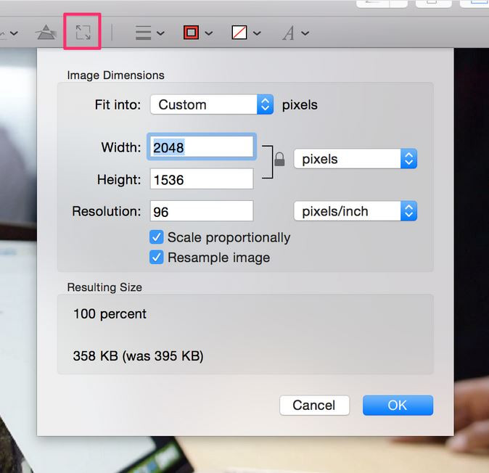Image resolution: width=489 pixels, height=473 pixels.
Task: Open the Adjust Color prism tool
Action: point(46,32)
